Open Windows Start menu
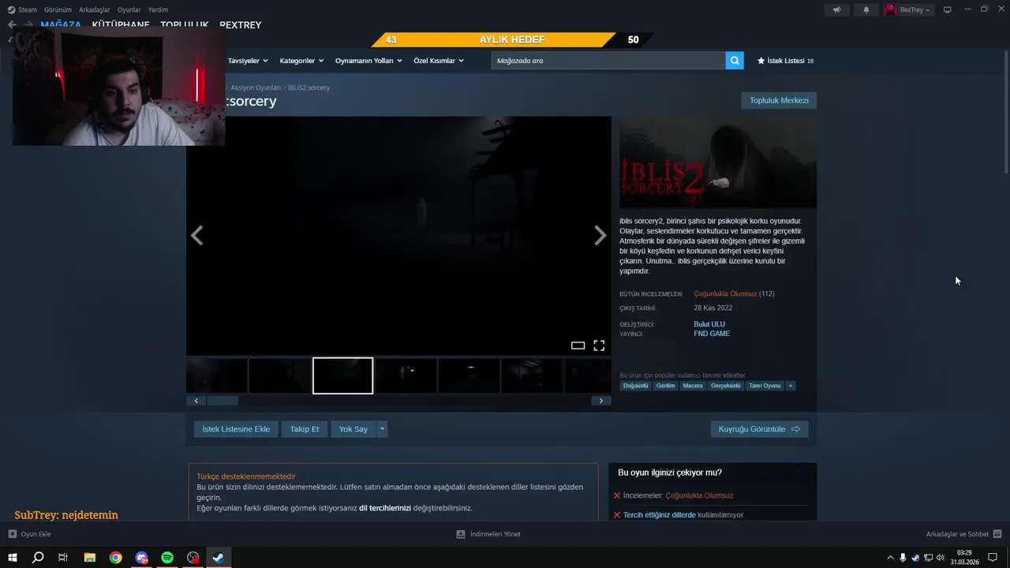Image resolution: width=1010 pixels, height=568 pixels. tap(13, 558)
